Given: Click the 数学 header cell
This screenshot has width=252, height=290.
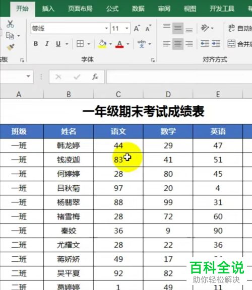Looking at the screenshot, I should (x=168, y=131).
